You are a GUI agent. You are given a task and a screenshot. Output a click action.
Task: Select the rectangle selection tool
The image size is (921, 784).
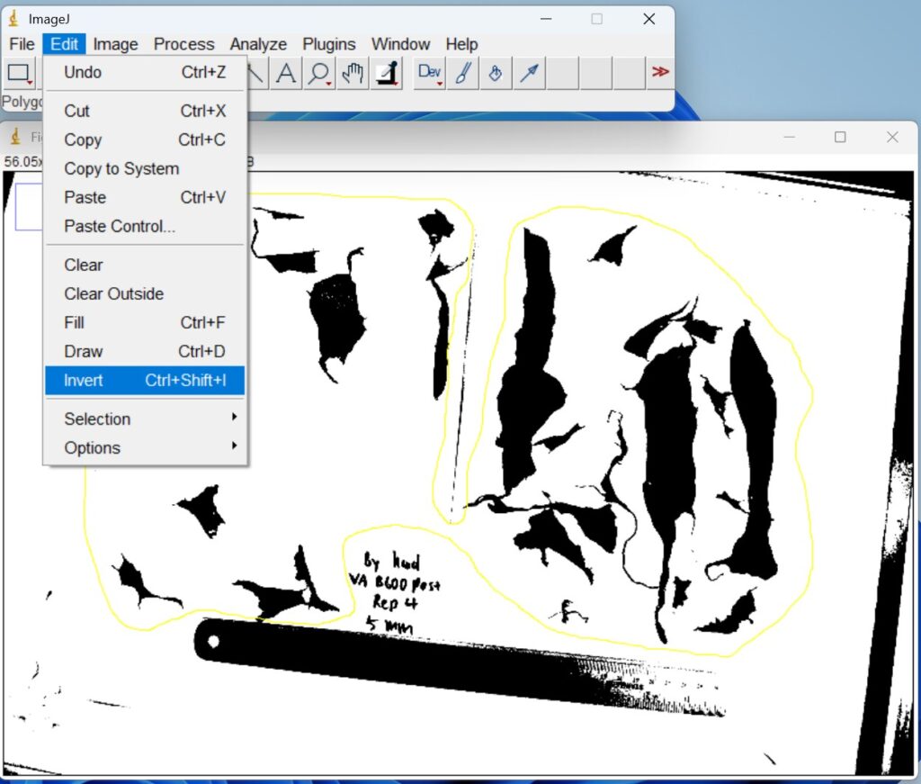20,73
